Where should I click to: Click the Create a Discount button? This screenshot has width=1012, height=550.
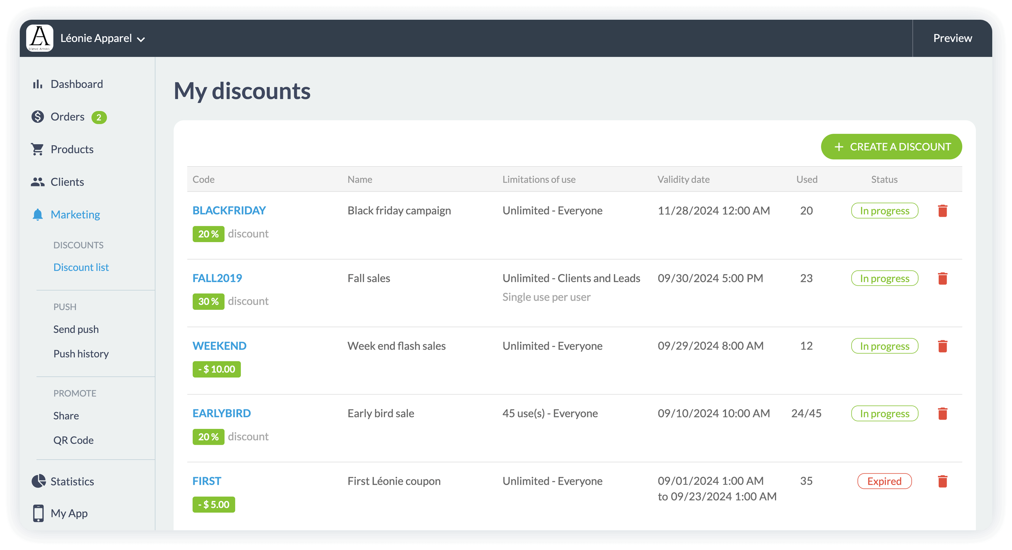[x=891, y=147]
